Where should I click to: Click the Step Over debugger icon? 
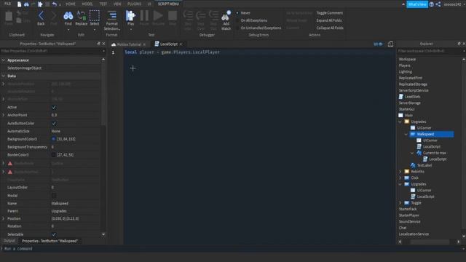(x=201, y=15)
